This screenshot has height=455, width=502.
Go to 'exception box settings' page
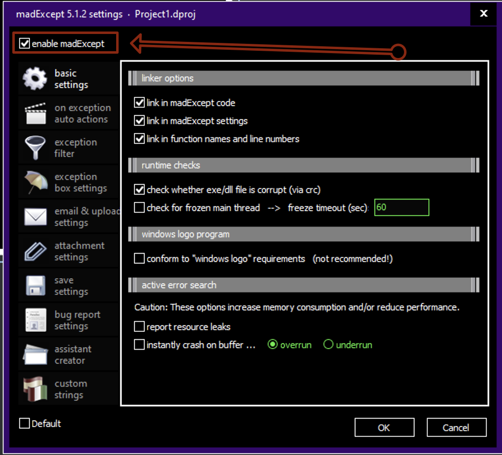pyautogui.click(x=81, y=182)
